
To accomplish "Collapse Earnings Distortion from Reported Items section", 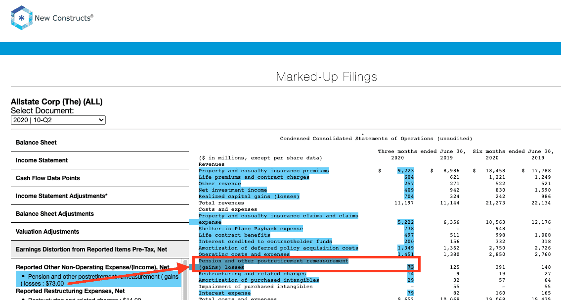I will (x=100, y=250).
